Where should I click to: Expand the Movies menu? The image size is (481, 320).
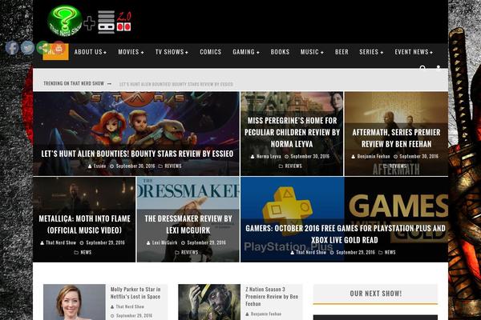[x=131, y=52]
